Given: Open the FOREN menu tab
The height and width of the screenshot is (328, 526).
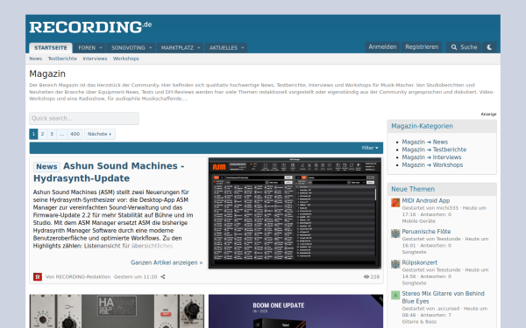Looking at the screenshot, I should click(87, 48).
